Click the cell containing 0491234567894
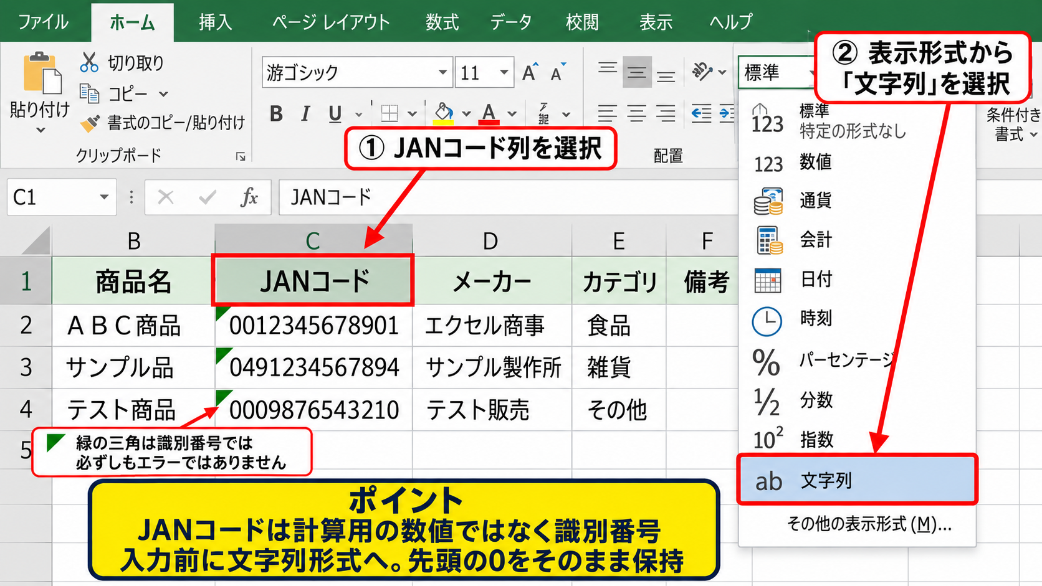 [x=313, y=367]
